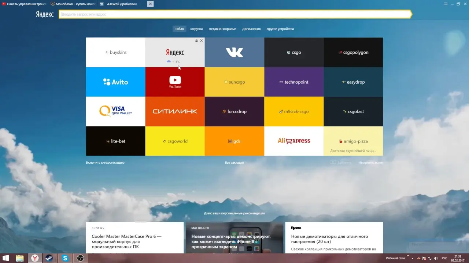Click the Yandex Browser taskbar icon
This screenshot has height=263, width=469.
pyautogui.click(x=35, y=258)
